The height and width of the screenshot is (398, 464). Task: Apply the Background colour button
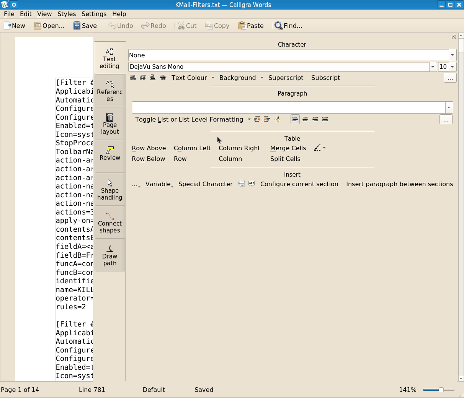(x=237, y=78)
